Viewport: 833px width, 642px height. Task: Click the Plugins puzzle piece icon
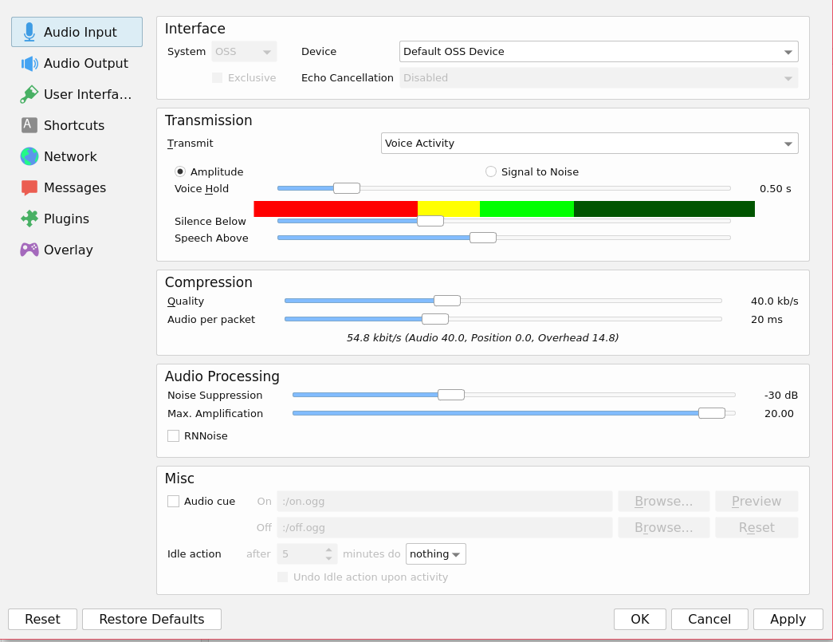point(29,219)
